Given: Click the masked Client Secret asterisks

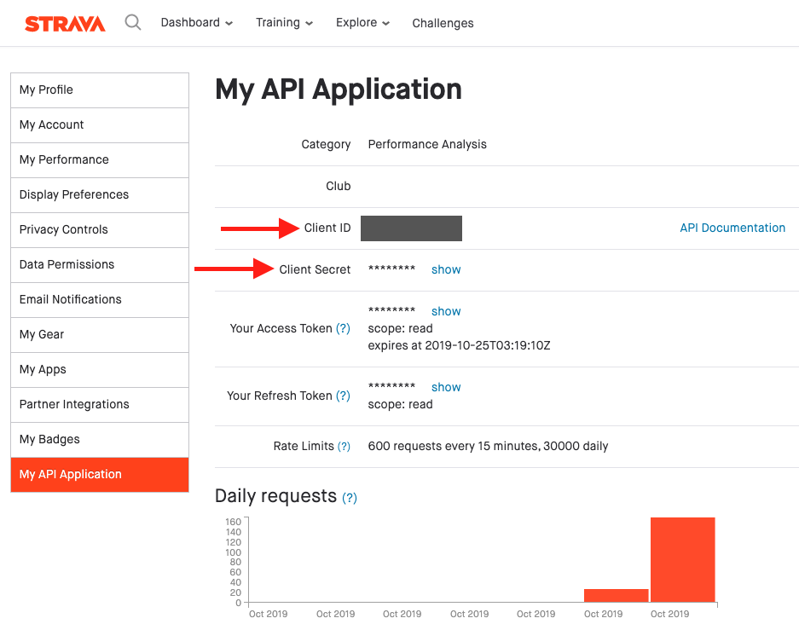Looking at the screenshot, I should pos(391,269).
